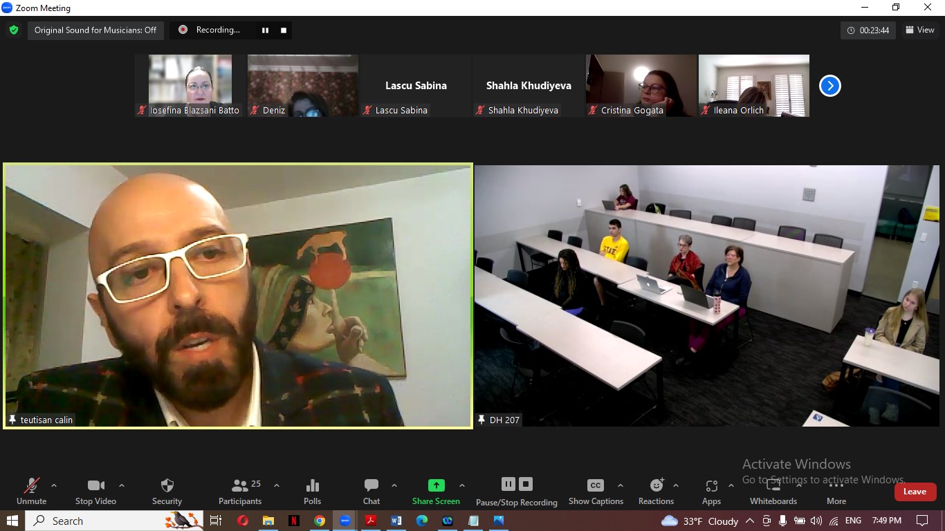This screenshot has height=531, width=945.
Task: Switch ENG input language
Action: [x=853, y=521]
